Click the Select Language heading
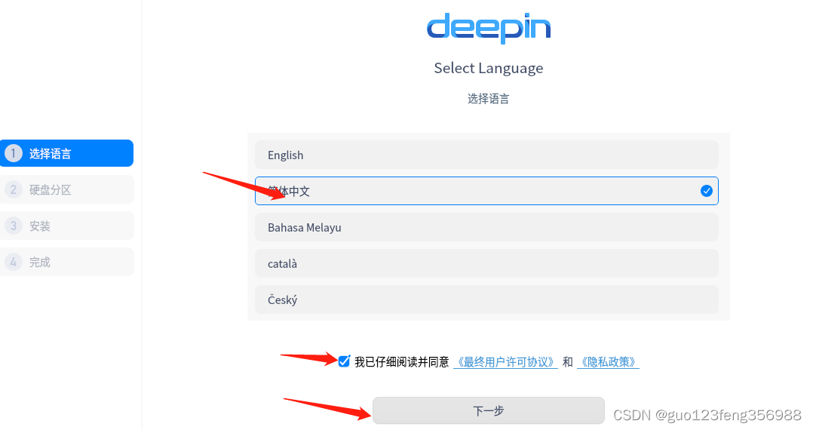Viewport: 813px width, 430px height. point(489,68)
